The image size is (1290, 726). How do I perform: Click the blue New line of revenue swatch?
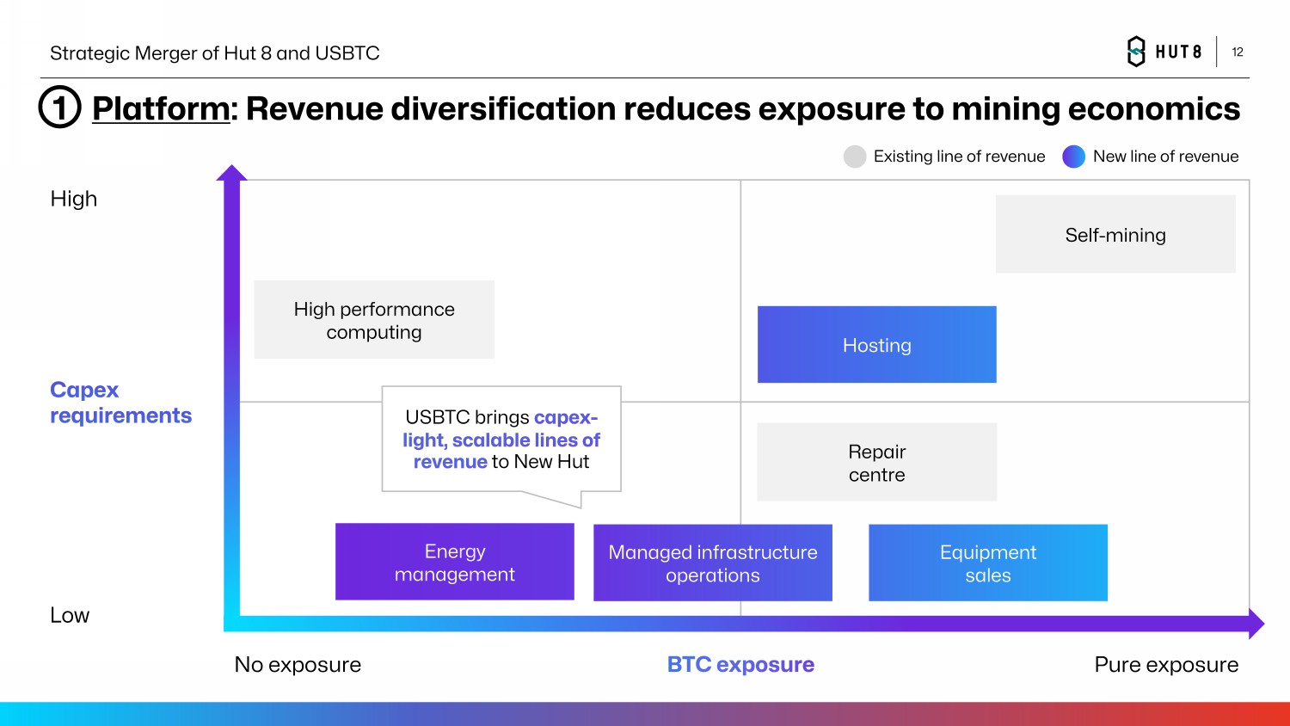tap(1073, 157)
